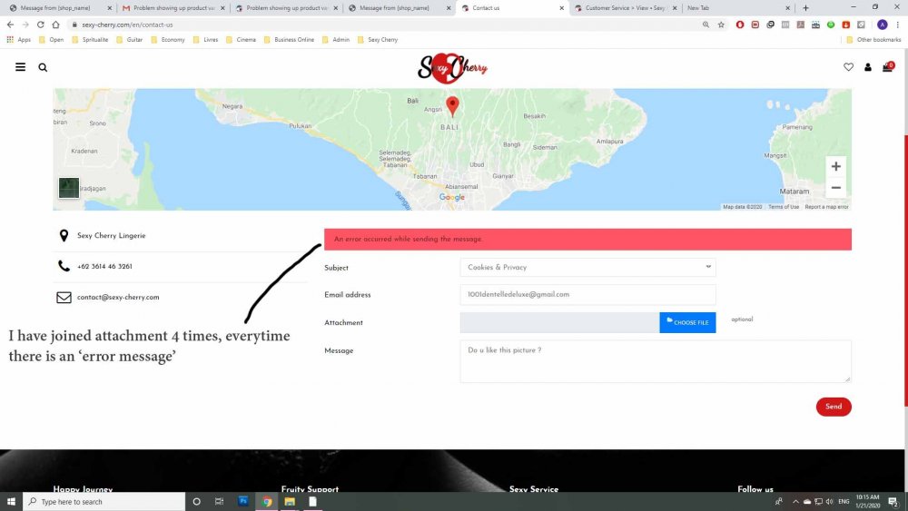Click Report a map error link
Image resolution: width=908 pixels, height=511 pixels.
pos(826,207)
